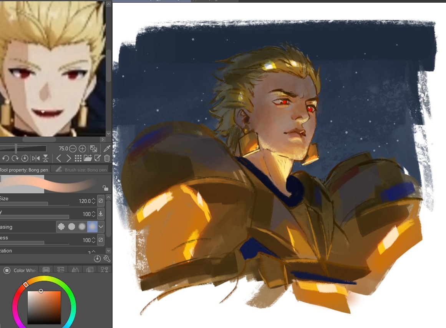Open opacity dynamics button with arrow icon
446x328 pixels.
tap(100, 214)
